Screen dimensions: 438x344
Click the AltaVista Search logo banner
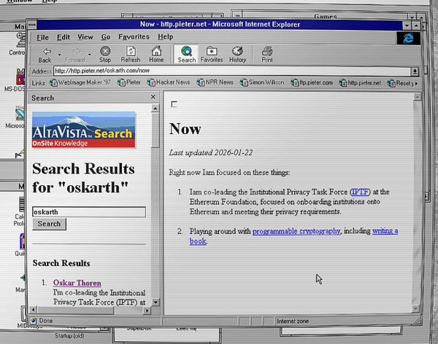84,130
